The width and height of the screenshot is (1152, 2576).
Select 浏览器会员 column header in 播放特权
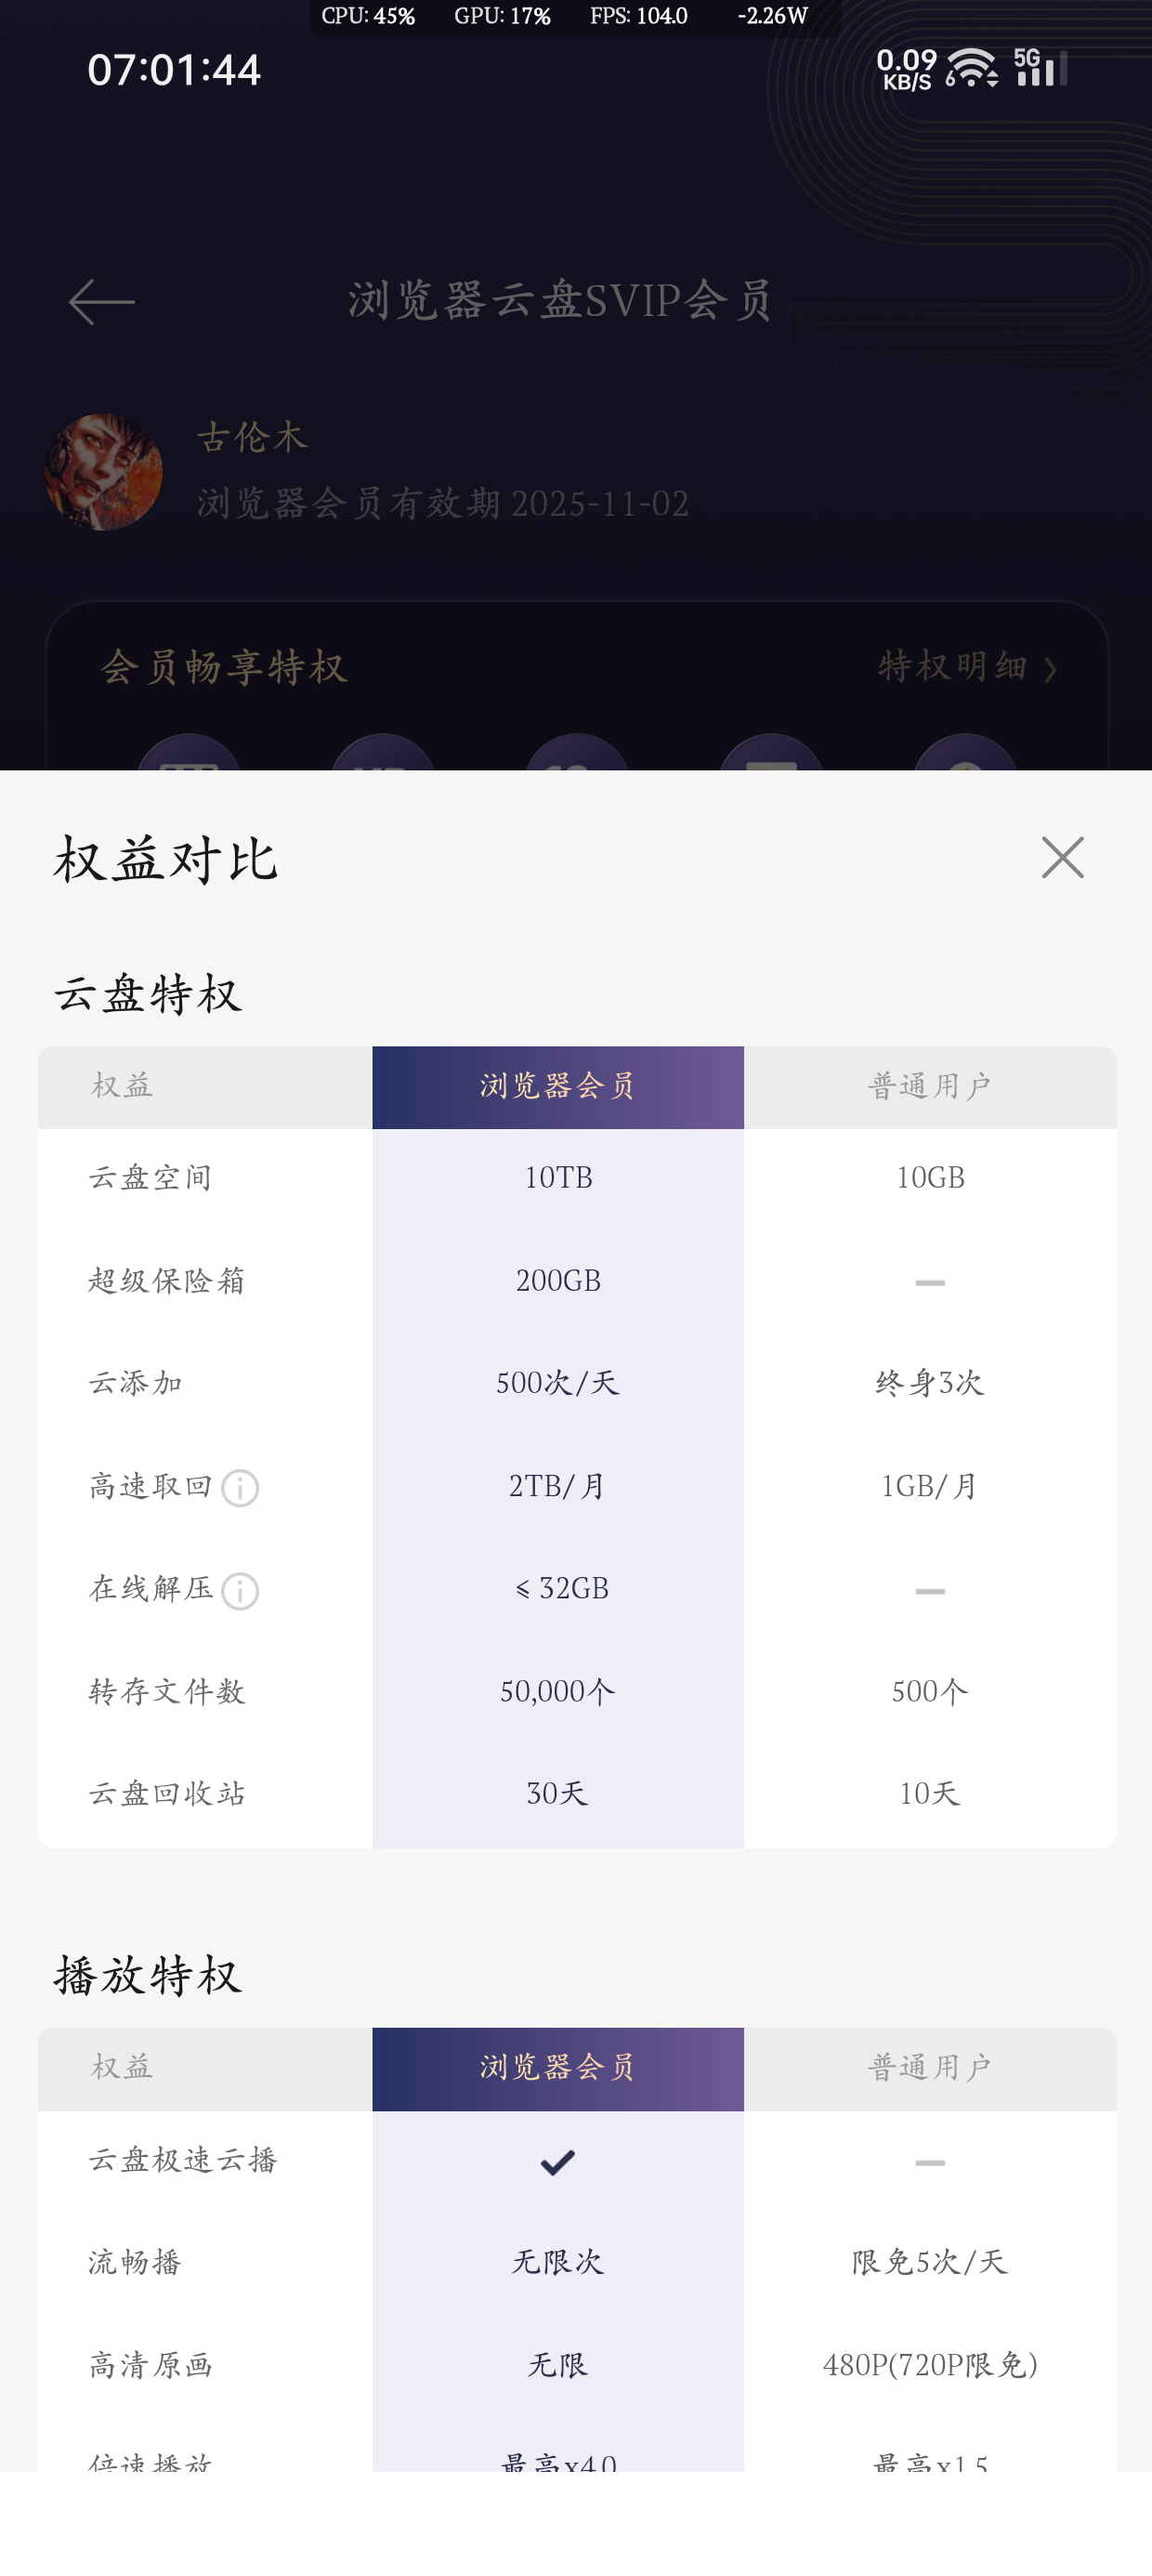pyautogui.click(x=557, y=2068)
